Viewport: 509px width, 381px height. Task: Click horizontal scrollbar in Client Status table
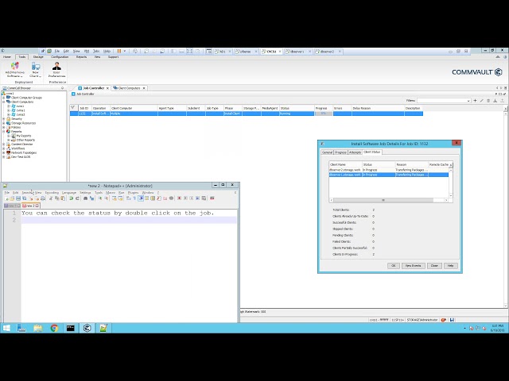click(383, 200)
